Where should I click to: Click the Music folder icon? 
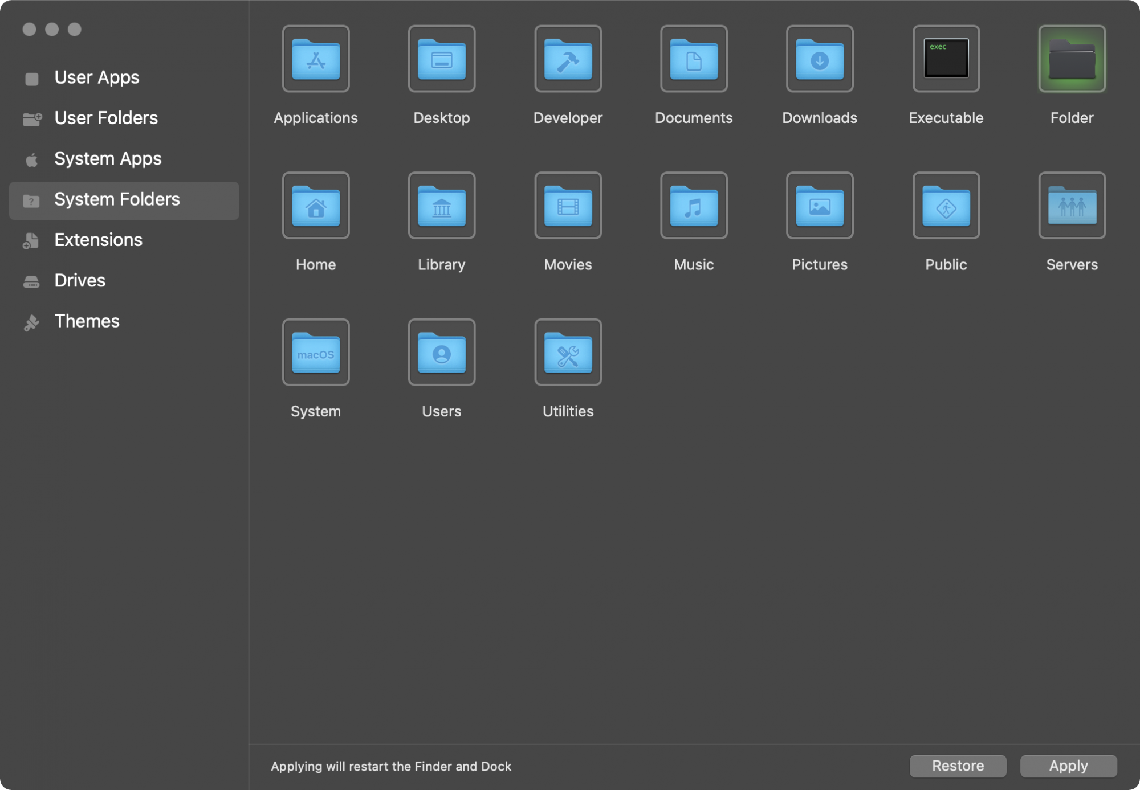pyautogui.click(x=694, y=206)
